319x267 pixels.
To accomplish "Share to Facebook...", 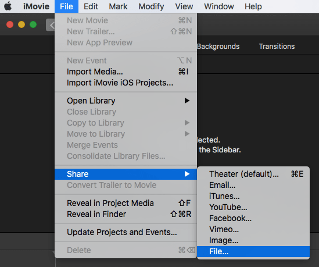I will pyautogui.click(x=253, y=218).
